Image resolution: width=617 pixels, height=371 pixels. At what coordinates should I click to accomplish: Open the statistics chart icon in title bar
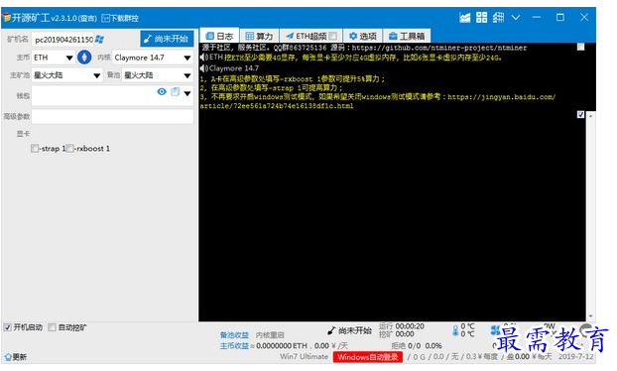pos(464,17)
